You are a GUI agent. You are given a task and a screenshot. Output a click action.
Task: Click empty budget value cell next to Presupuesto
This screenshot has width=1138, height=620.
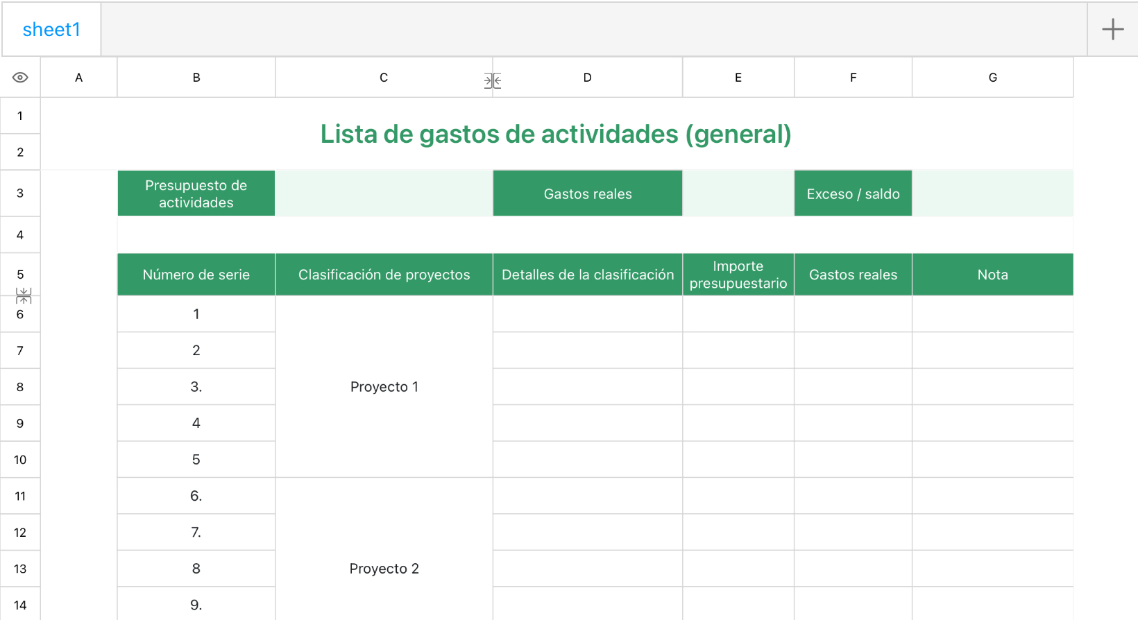(384, 193)
